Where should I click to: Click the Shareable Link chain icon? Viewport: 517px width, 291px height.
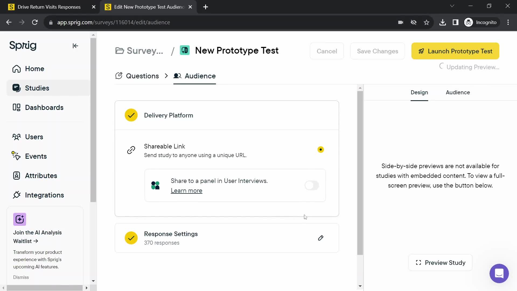coord(131,150)
